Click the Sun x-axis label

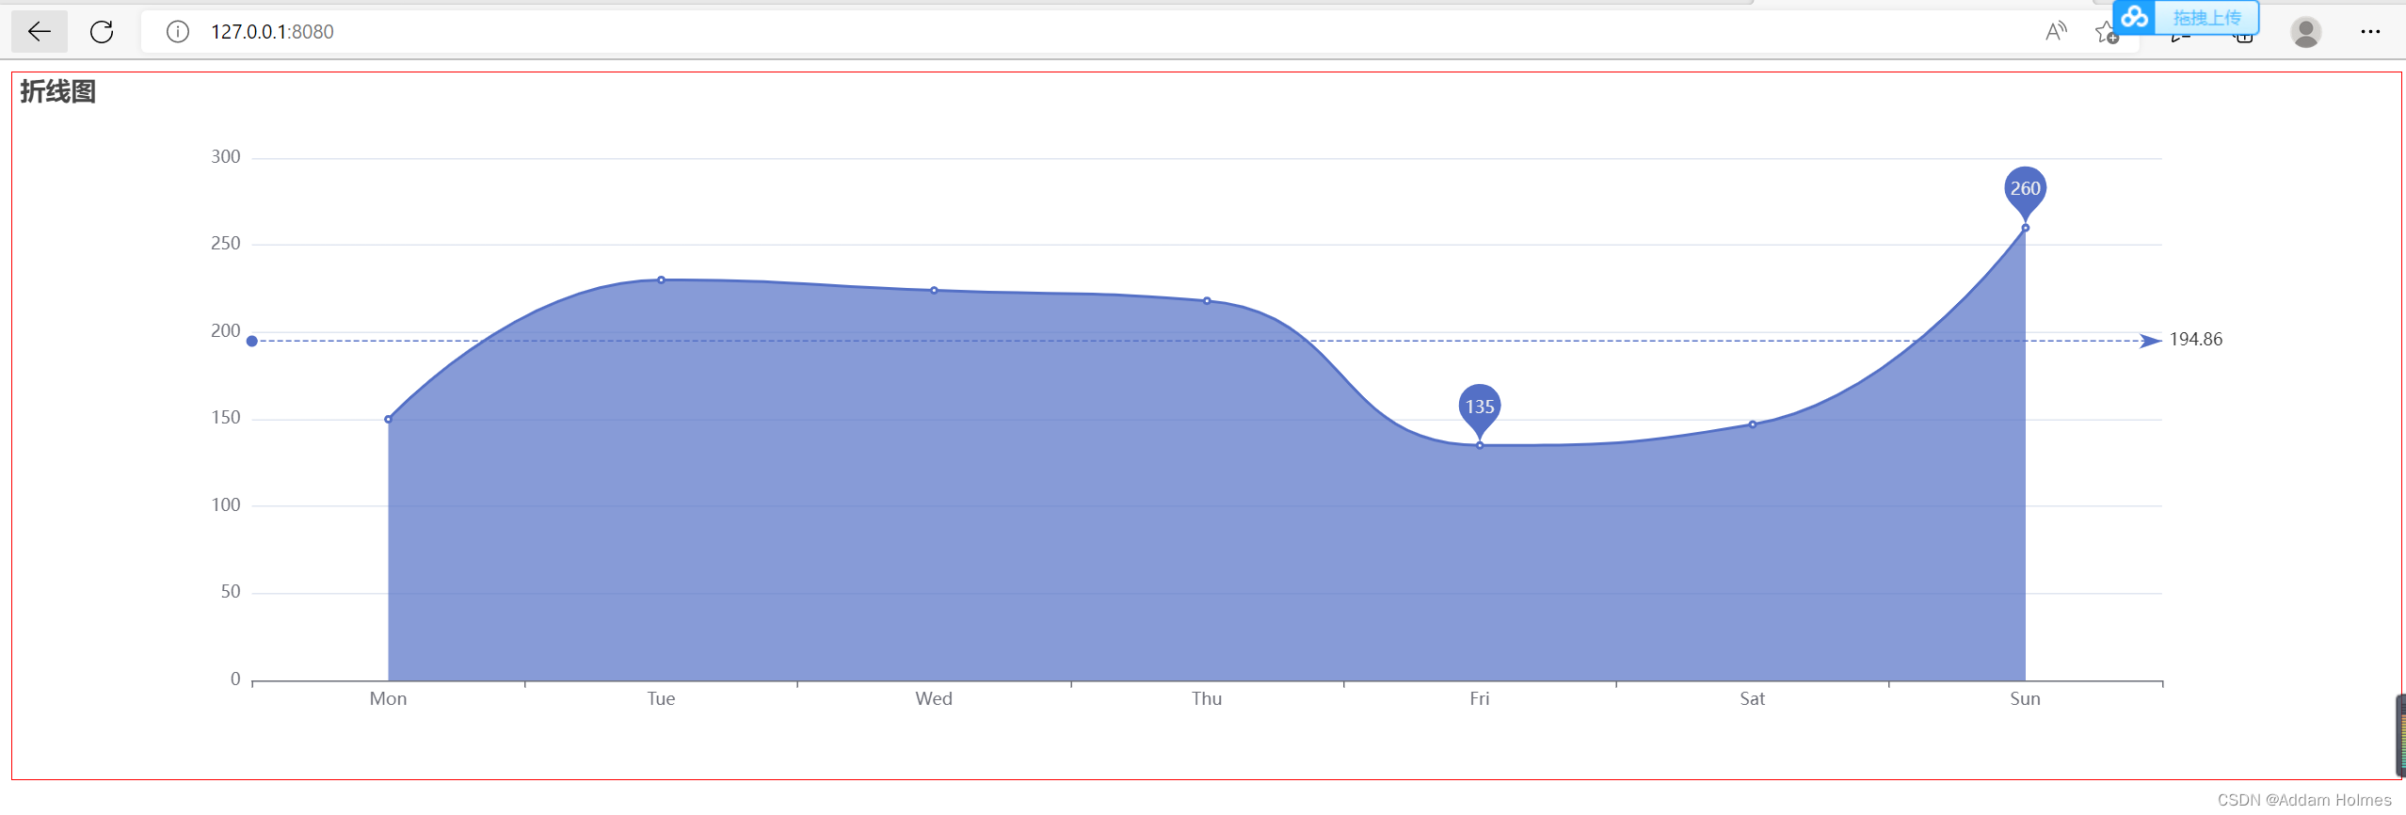click(x=2025, y=698)
